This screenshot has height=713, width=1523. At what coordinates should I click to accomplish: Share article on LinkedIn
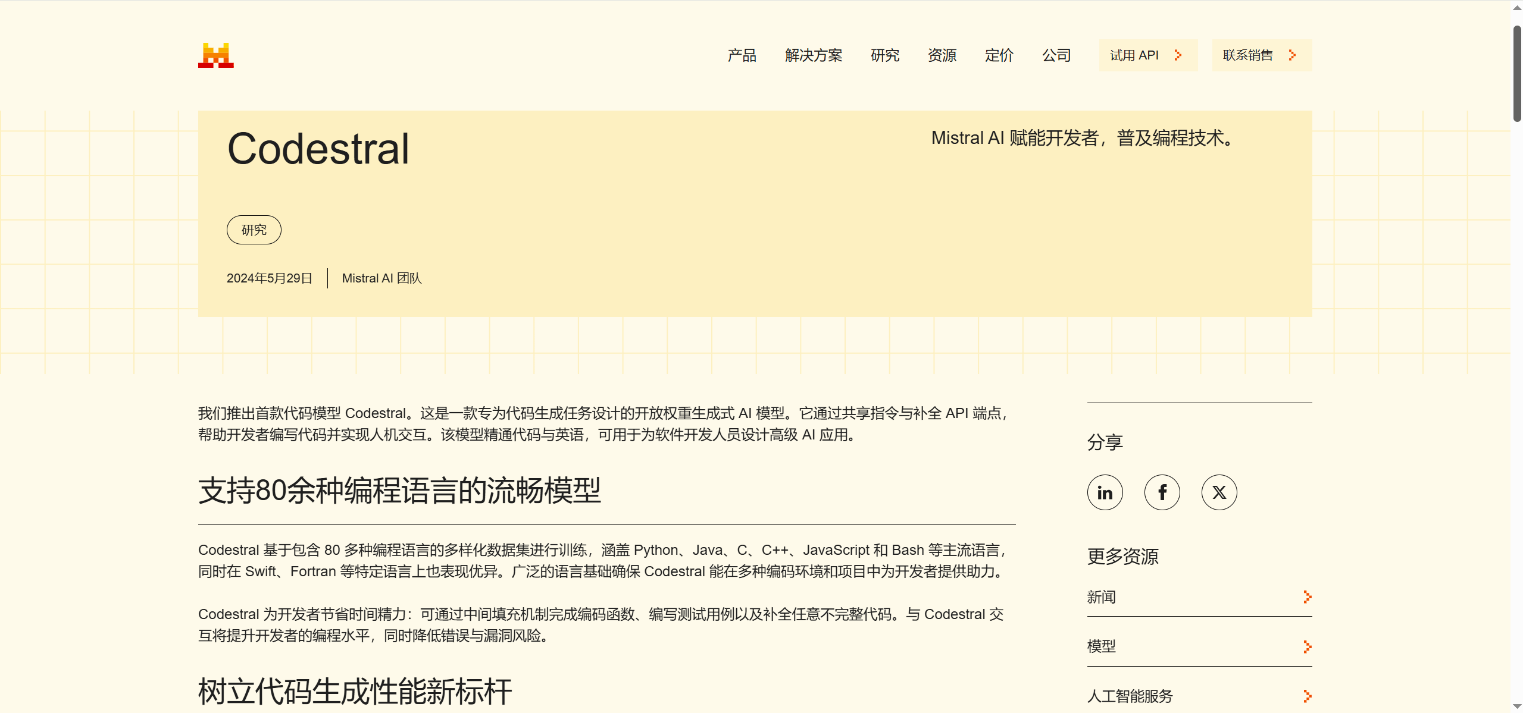coord(1105,492)
